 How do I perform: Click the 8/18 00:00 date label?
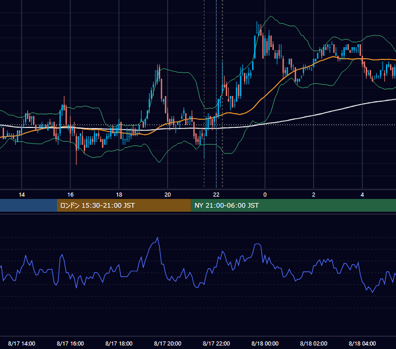(265, 343)
